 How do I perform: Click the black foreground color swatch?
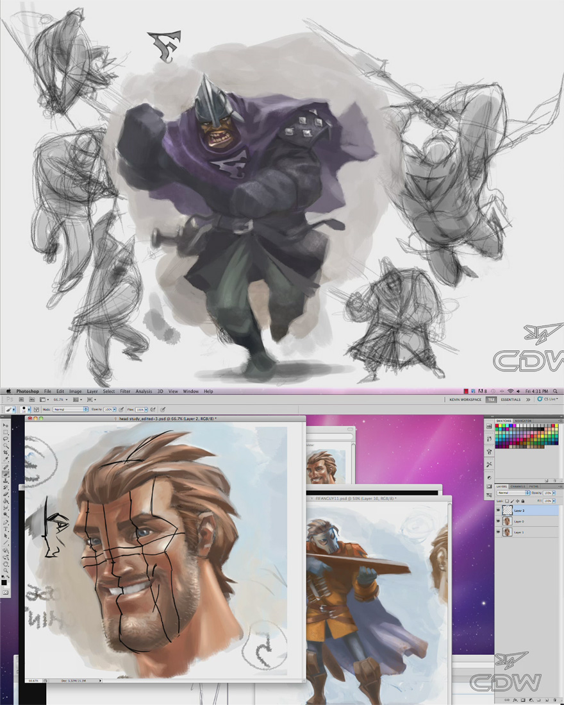coord(4,582)
